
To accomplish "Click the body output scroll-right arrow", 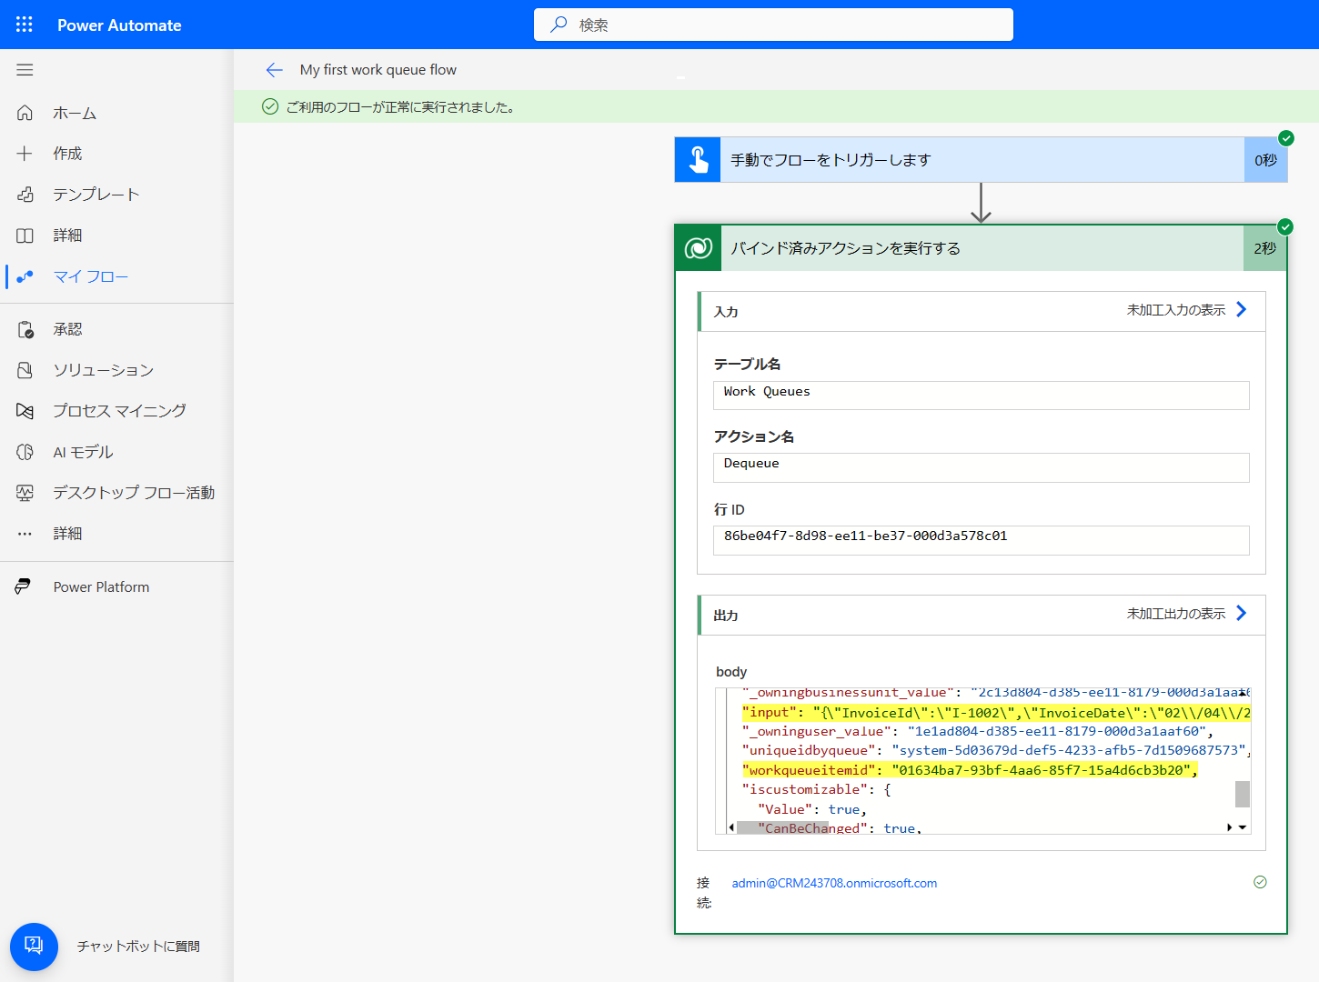I will 1230,827.
